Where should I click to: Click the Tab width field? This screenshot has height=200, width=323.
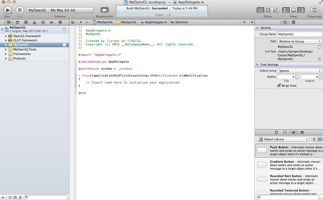tap(286, 77)
